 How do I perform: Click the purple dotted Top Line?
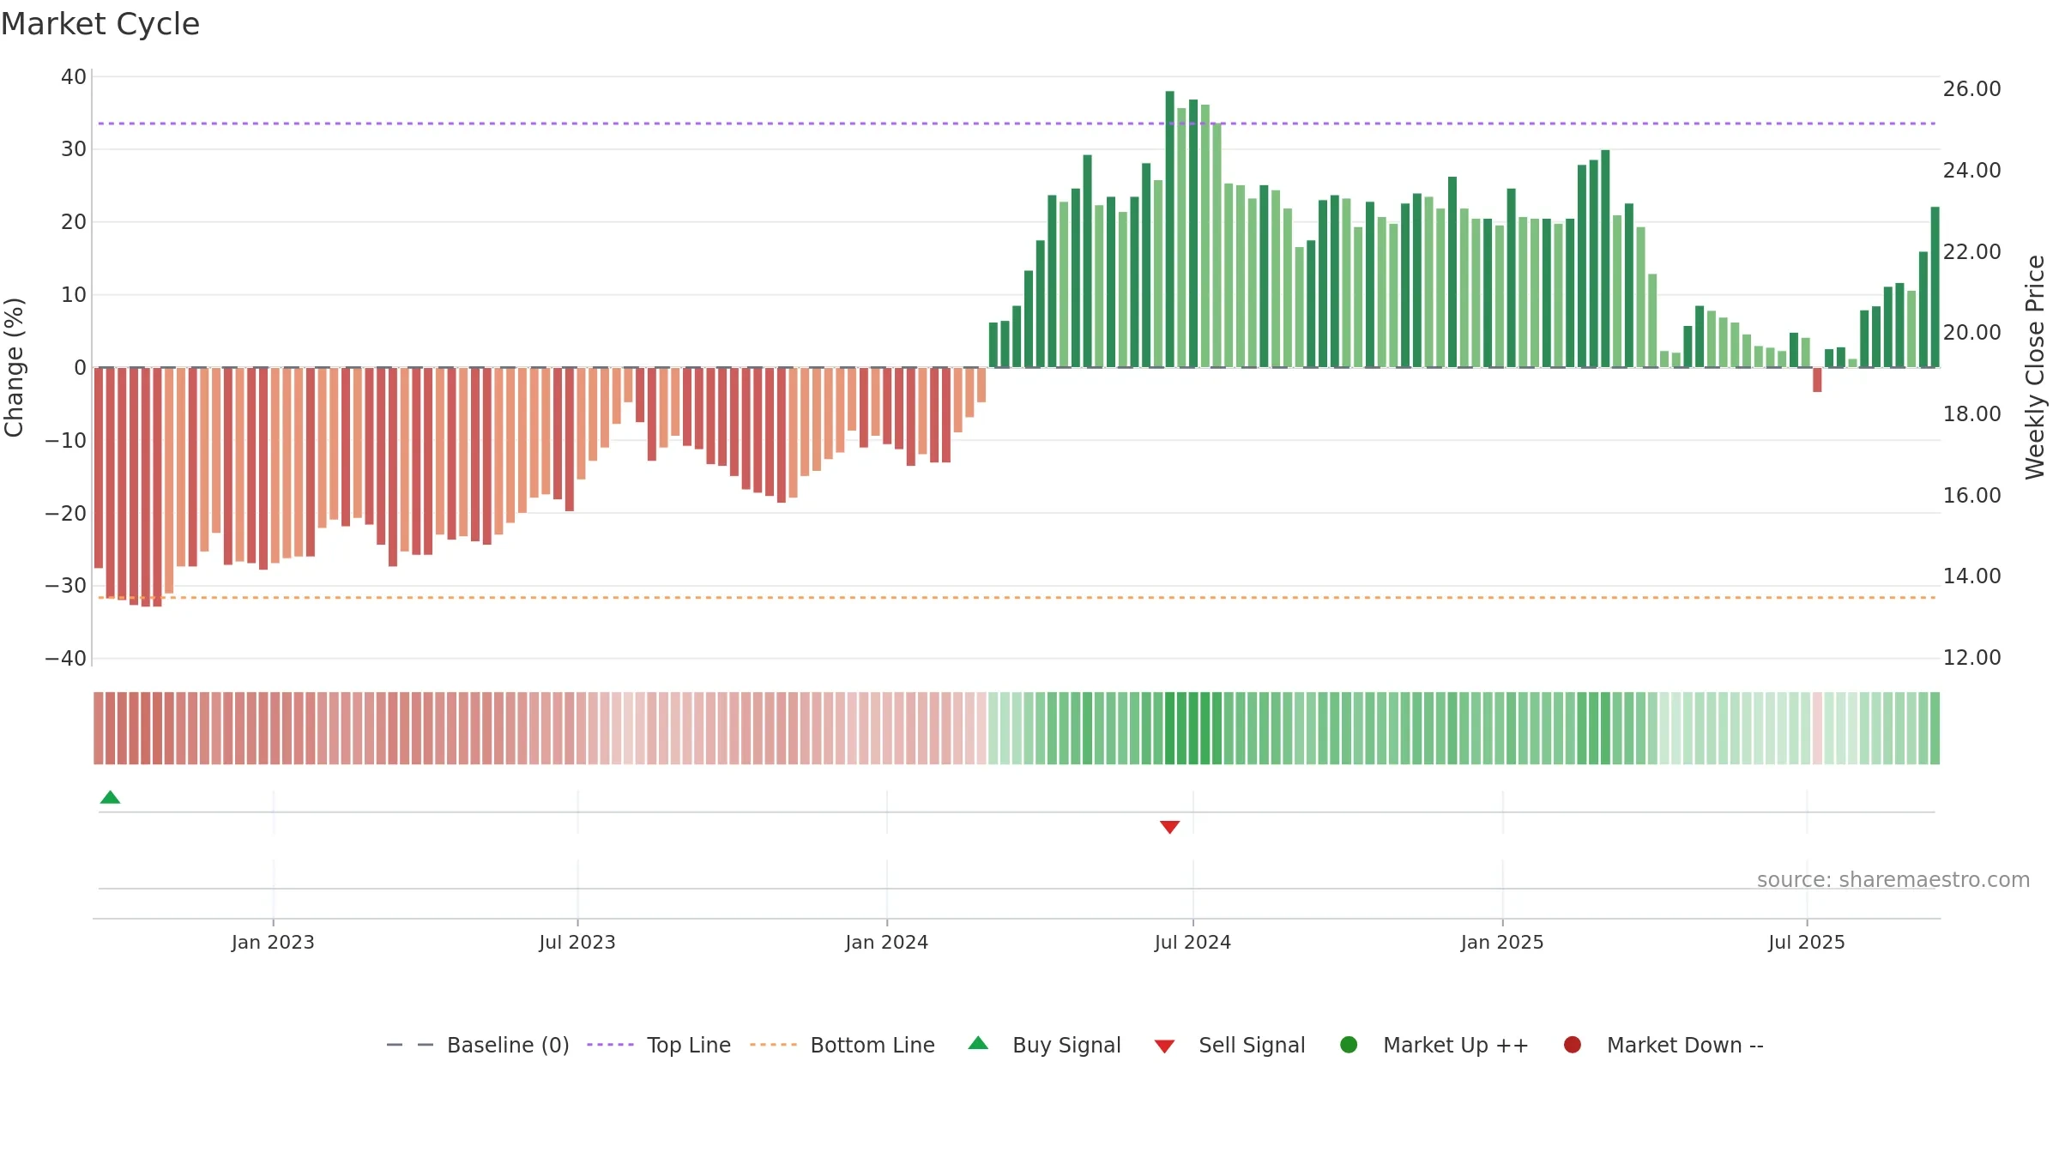point(1017,124)
